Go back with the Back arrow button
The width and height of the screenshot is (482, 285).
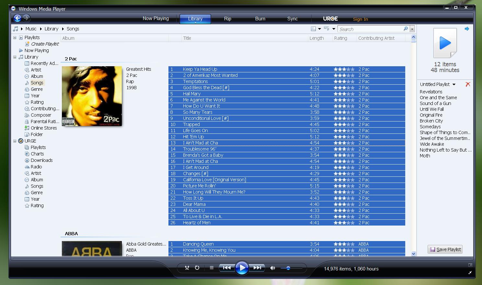tap(17, 18)
